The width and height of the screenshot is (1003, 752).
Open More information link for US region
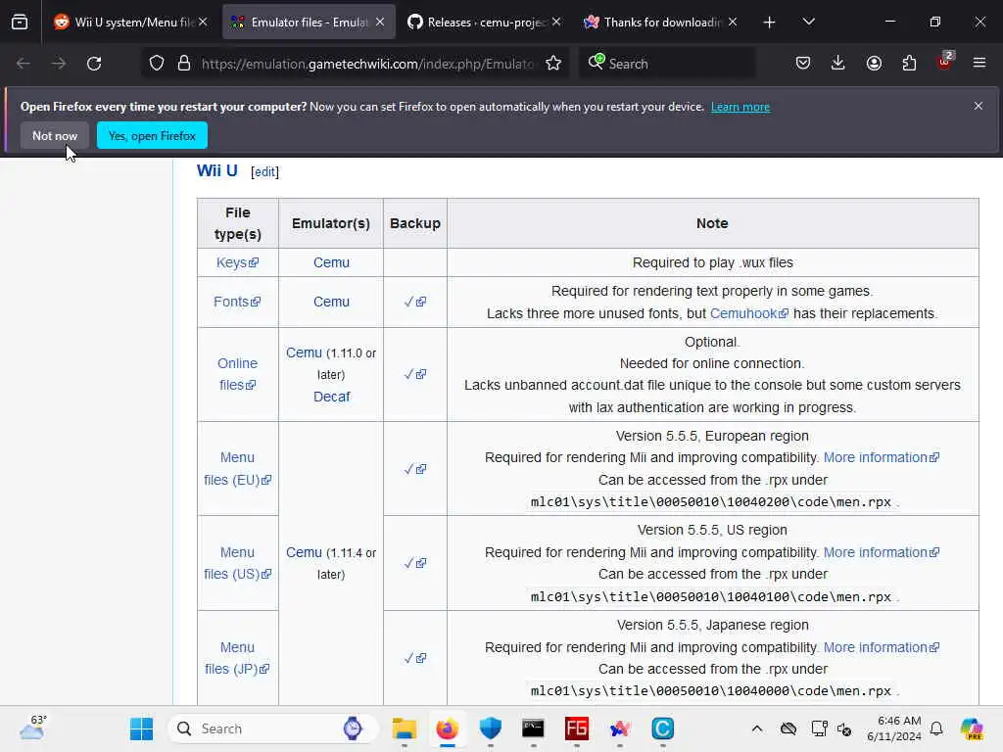click(x=881, y=552)
